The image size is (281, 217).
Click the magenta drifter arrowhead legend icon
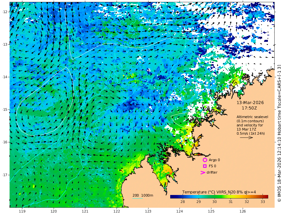coord(203,172)
